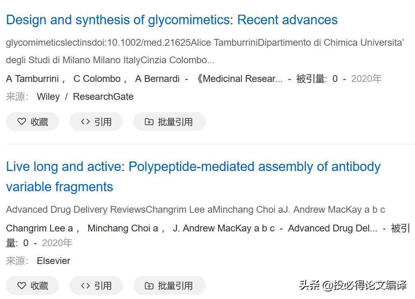Click batch cite folder icon, second result
Screen dimensions: 415x299
[x=149, y=285]
